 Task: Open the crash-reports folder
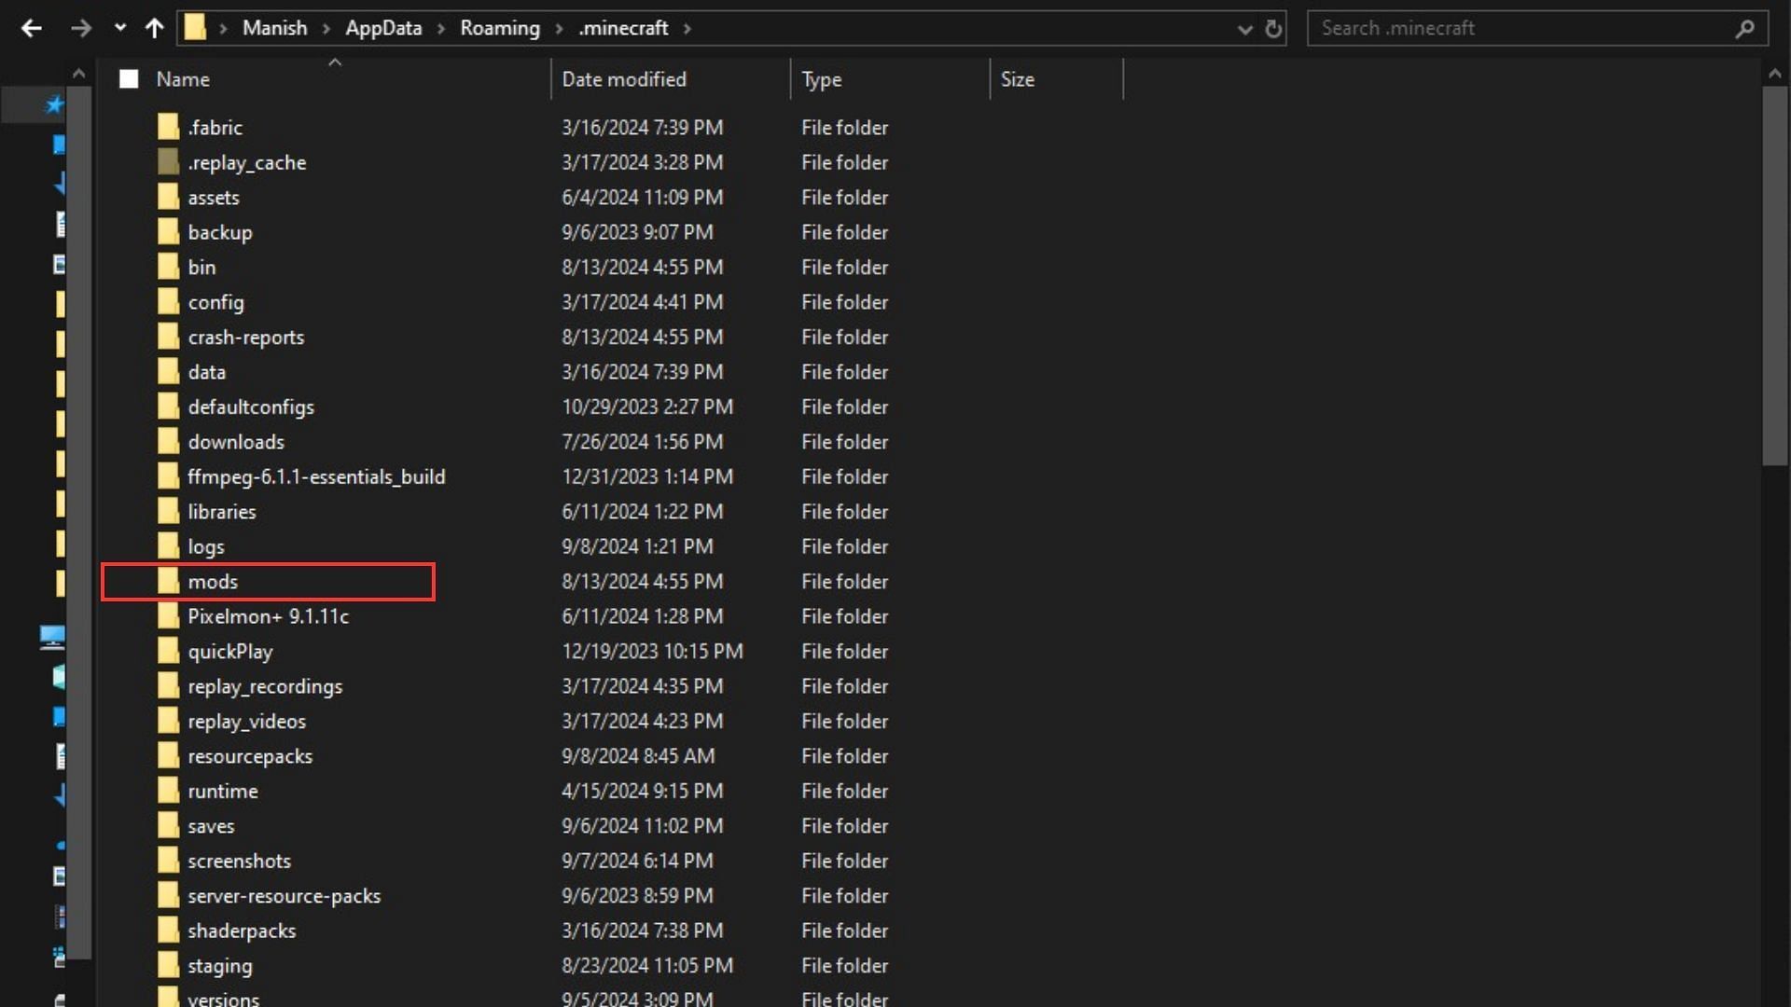246,337
